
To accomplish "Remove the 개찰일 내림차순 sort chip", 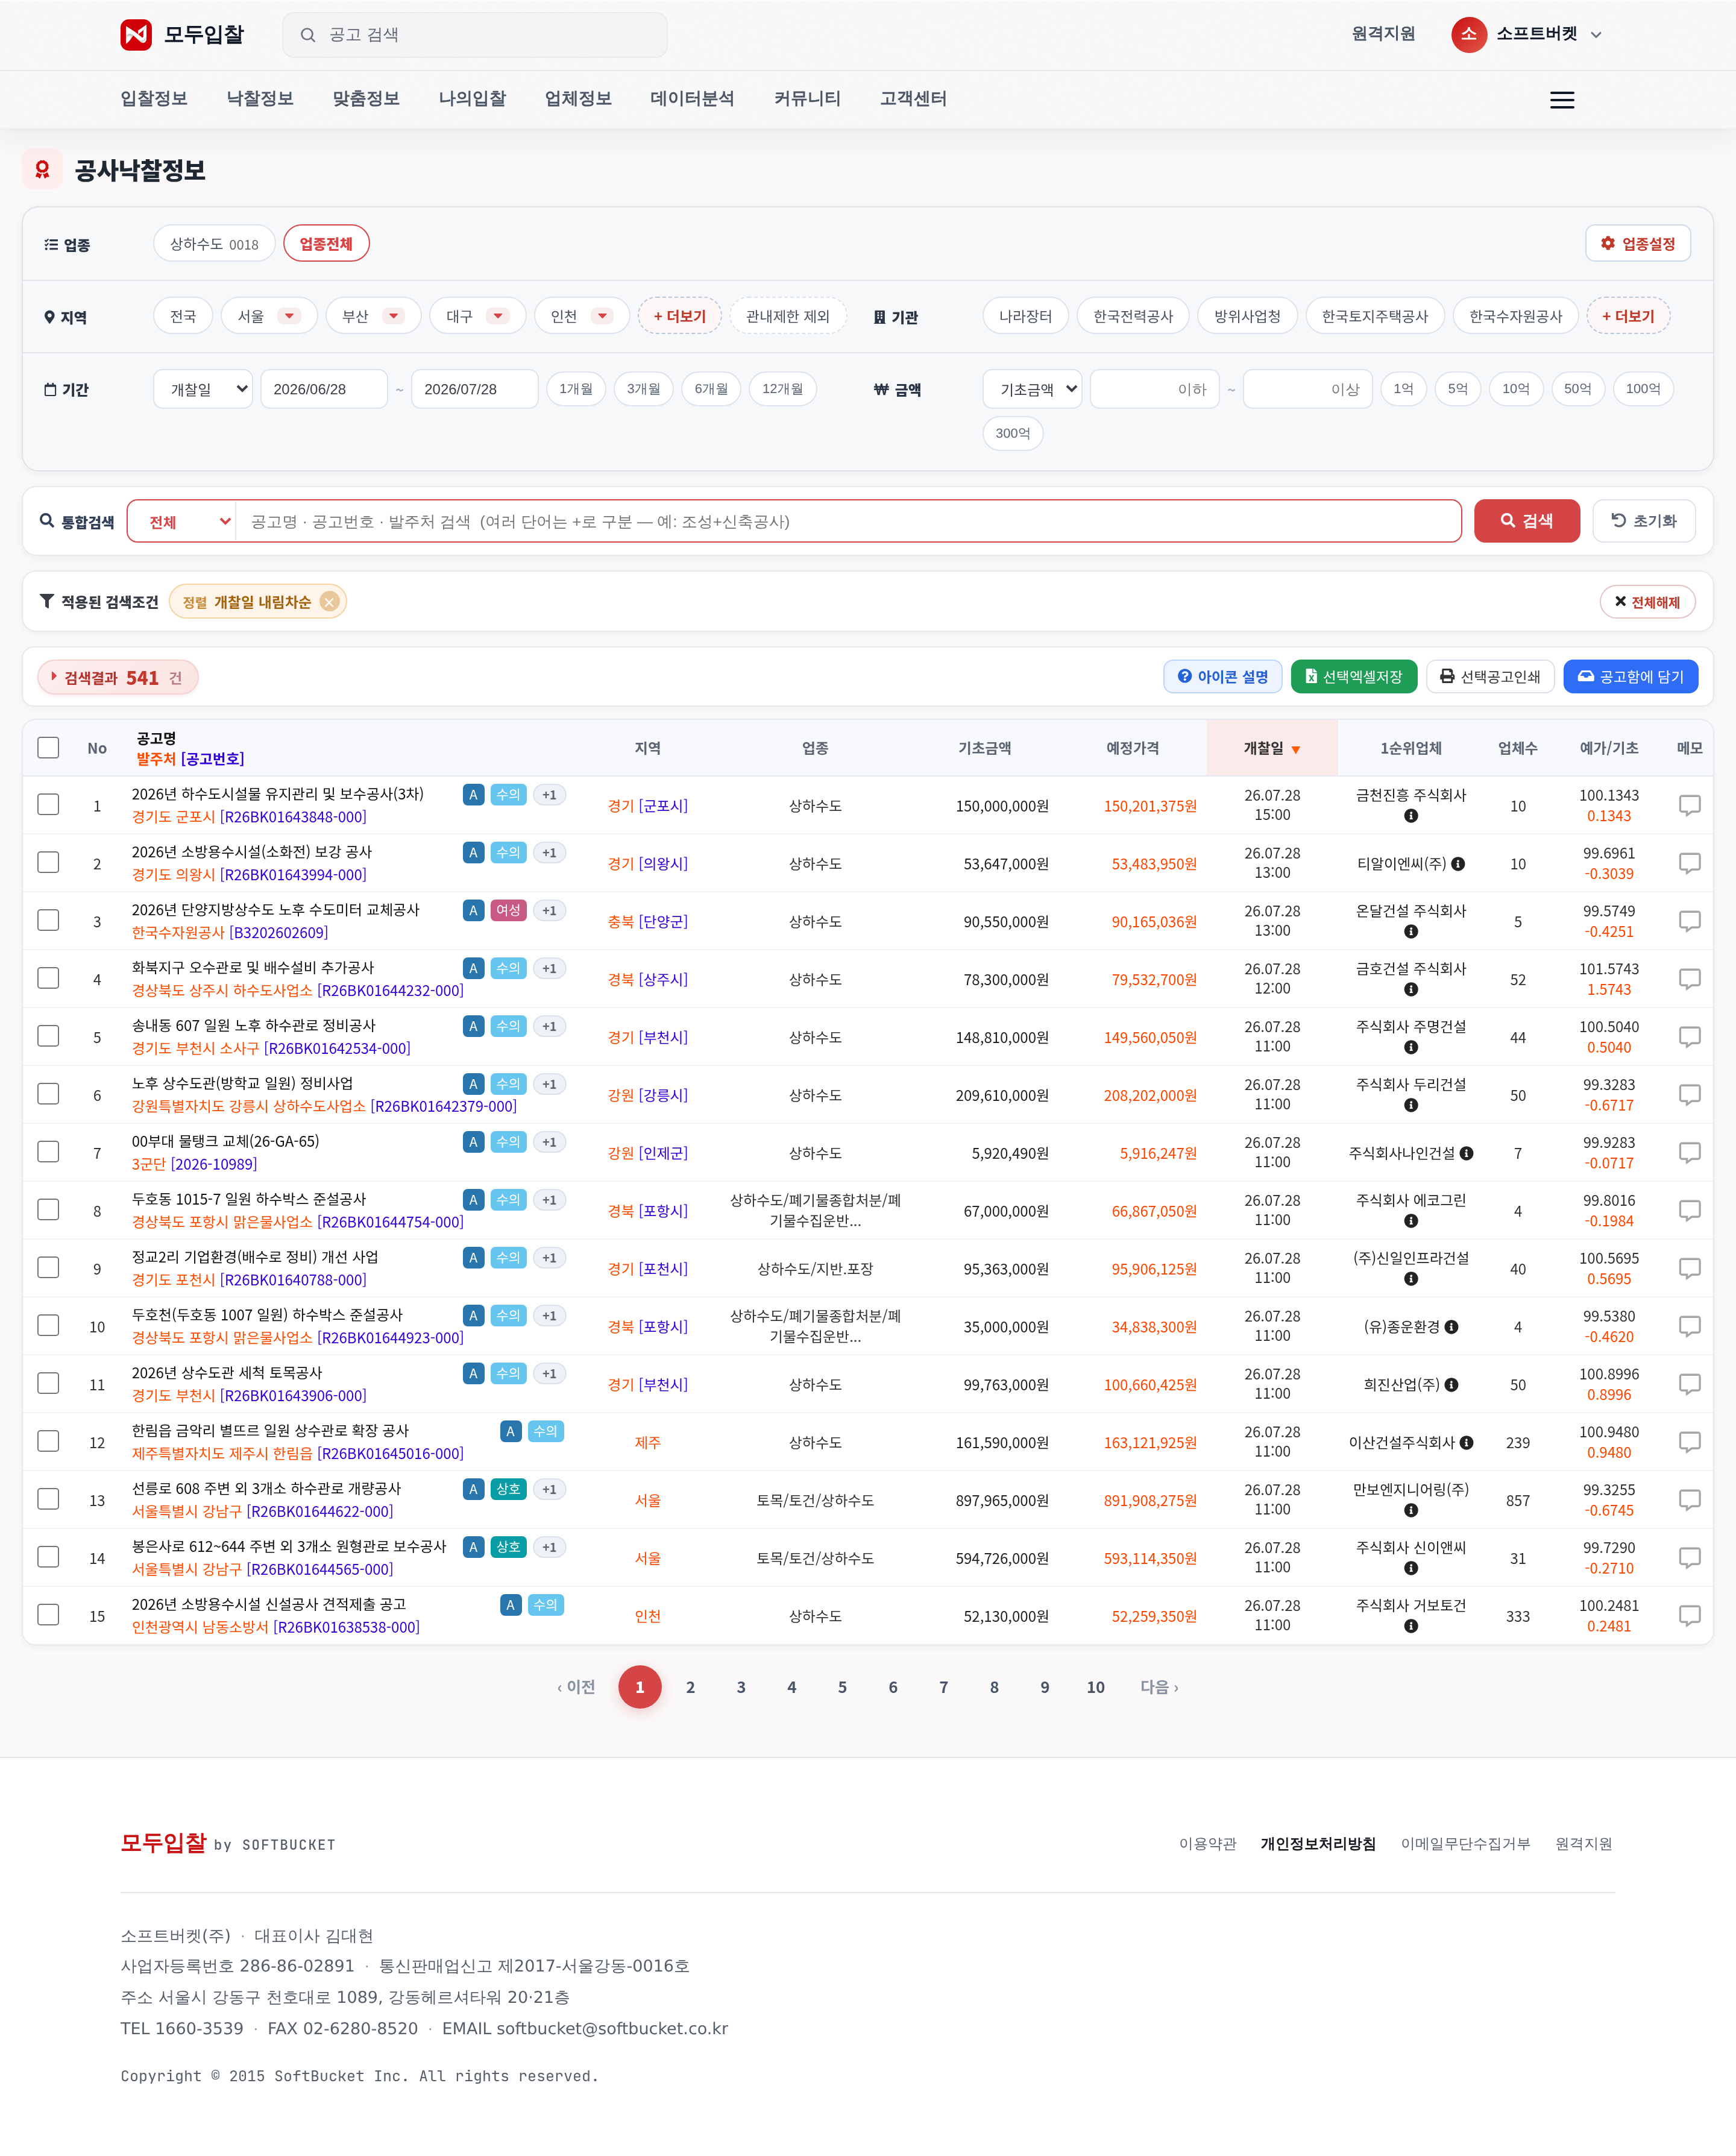I will coord(329,602).
